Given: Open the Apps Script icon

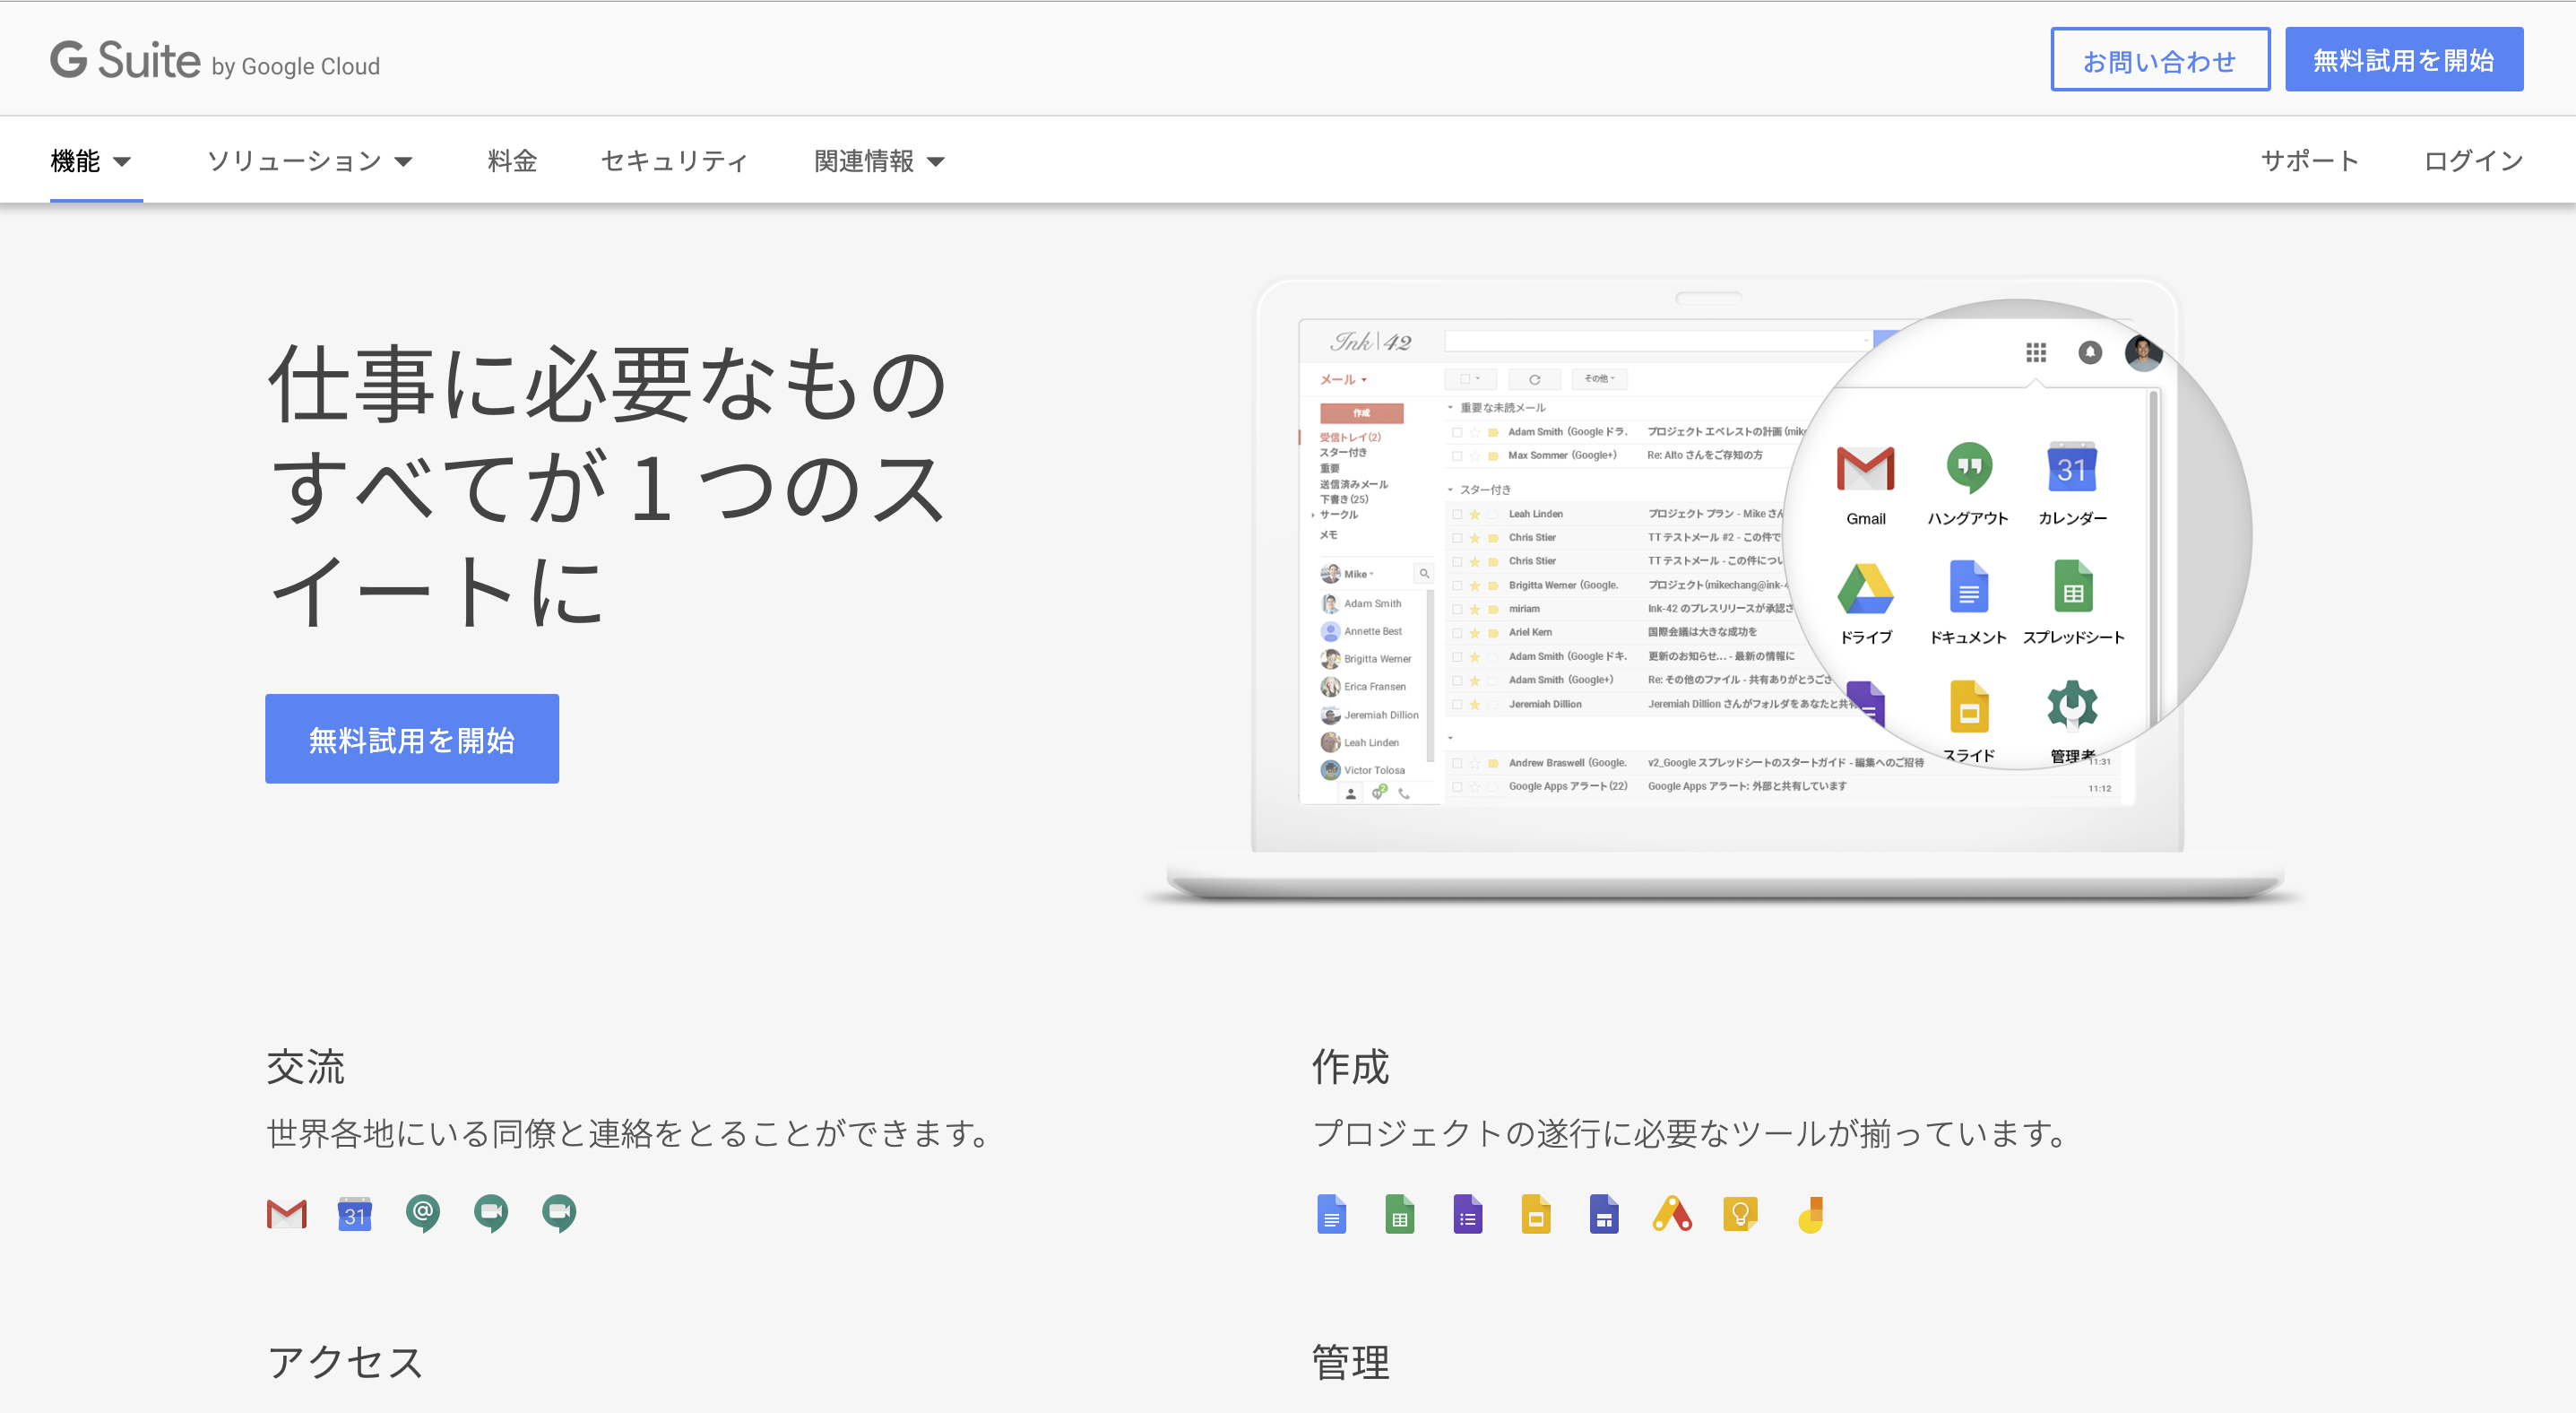Looking at the screenshot, I should click(x=1672, y=1214).
